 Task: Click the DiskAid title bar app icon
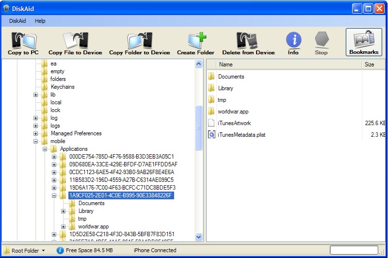[6, 8]
